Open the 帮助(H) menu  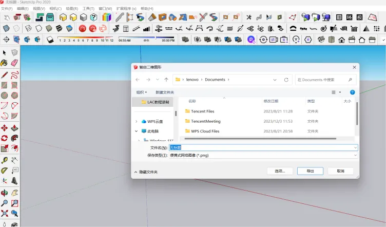coord(147,9)
